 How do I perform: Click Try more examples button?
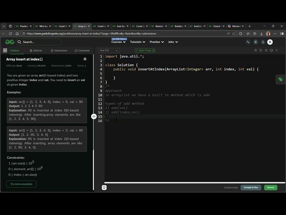point(21,184)
